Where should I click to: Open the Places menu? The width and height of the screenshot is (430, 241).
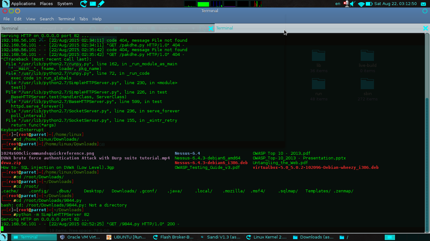[46, 4]
